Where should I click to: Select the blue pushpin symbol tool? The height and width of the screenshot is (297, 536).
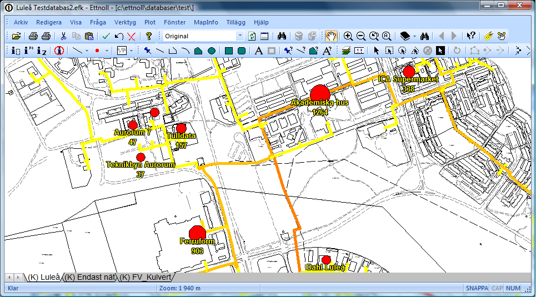click(x=147, y=51)
